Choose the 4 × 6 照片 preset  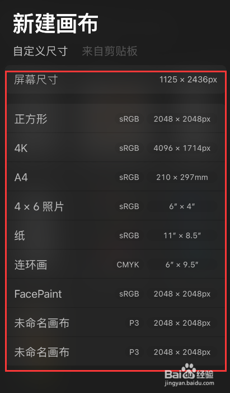point(115,206)
